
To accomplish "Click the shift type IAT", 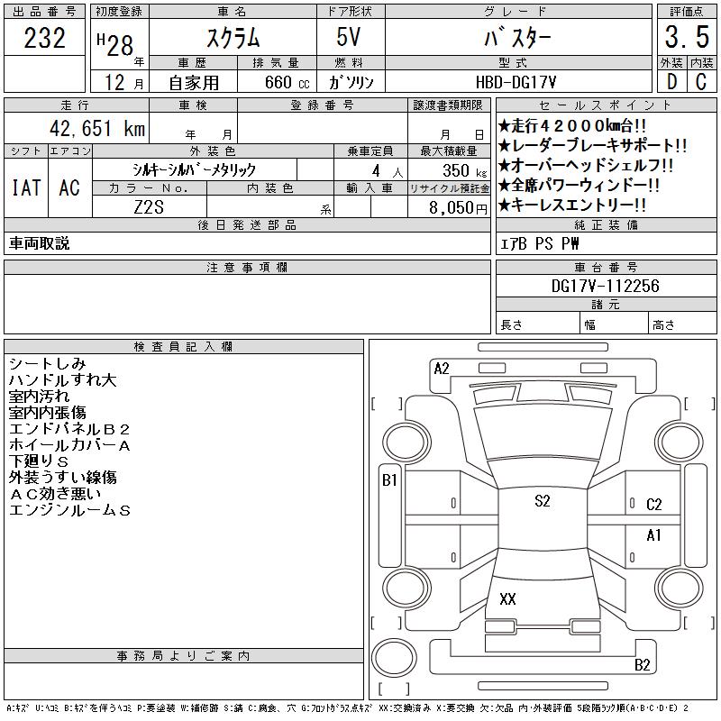I will pyautogui.click(x=26, y=187).
